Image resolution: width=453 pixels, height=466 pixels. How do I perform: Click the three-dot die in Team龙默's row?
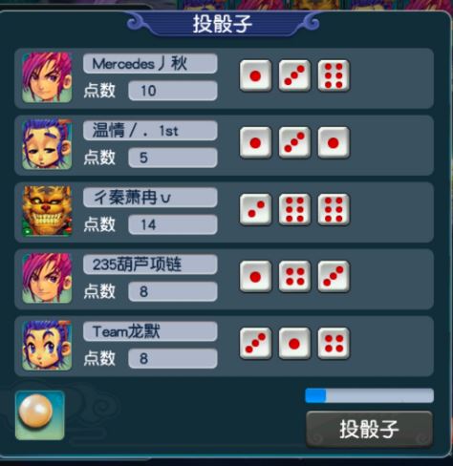(x=255, y=344)
